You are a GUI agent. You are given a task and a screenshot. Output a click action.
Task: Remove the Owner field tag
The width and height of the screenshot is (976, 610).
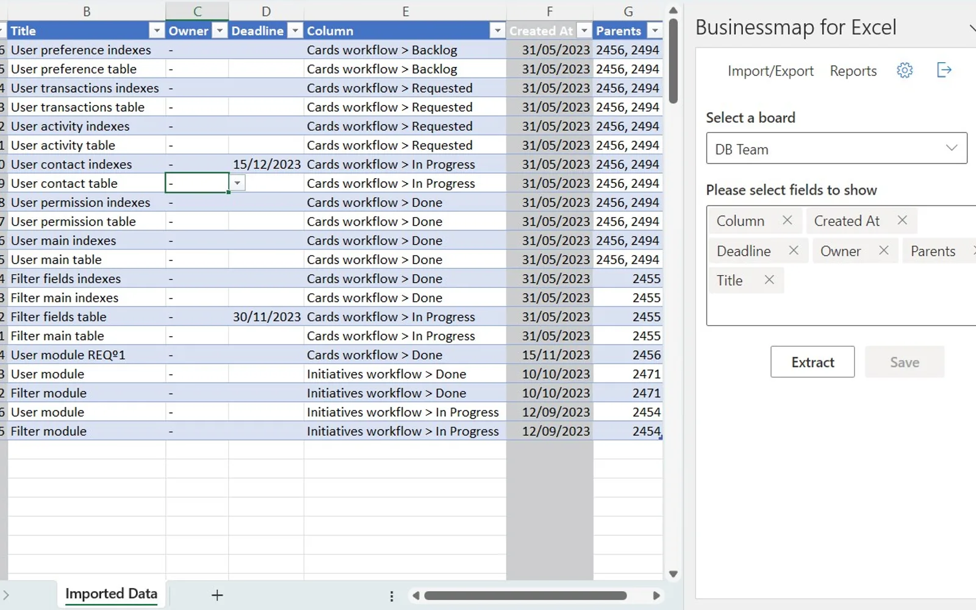click(x=883, y=250)
